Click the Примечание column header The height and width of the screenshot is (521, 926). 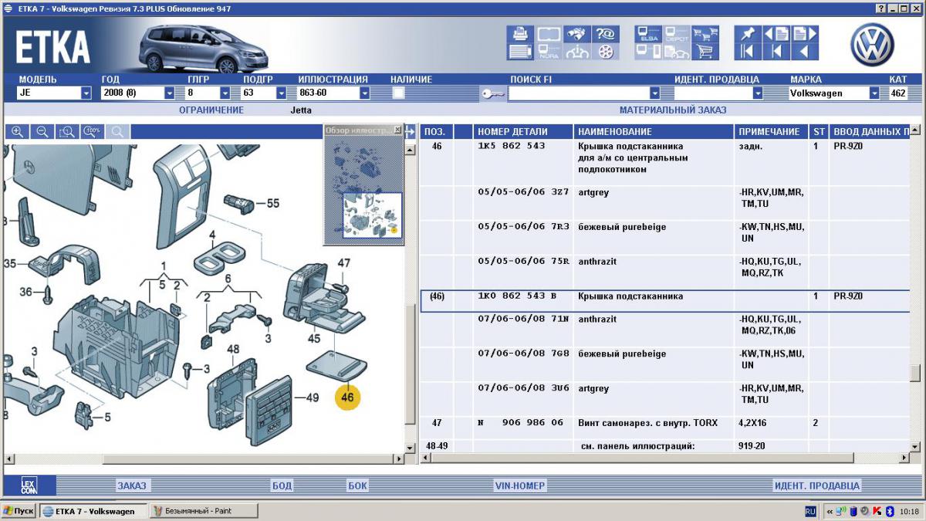pyautogui.click(x=770, y=132)
